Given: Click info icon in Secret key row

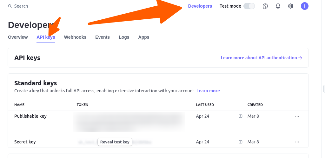Looking at the screenshot, I should (241, 142).
